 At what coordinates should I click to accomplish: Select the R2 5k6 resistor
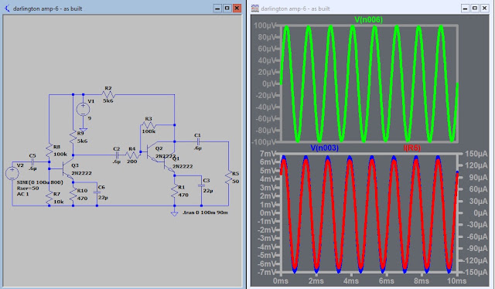click(x=108, y=94)
